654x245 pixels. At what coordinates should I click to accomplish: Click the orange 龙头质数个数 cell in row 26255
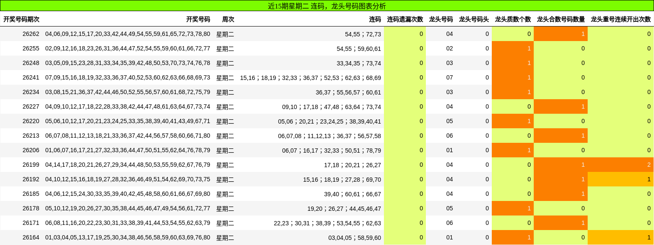513,48
